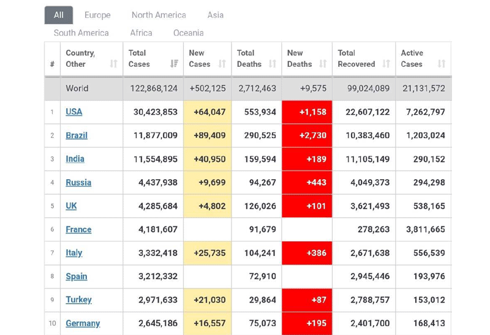Show South America countries tab
This screenshot has height=335, width=490.
click(x=81, y=33)
